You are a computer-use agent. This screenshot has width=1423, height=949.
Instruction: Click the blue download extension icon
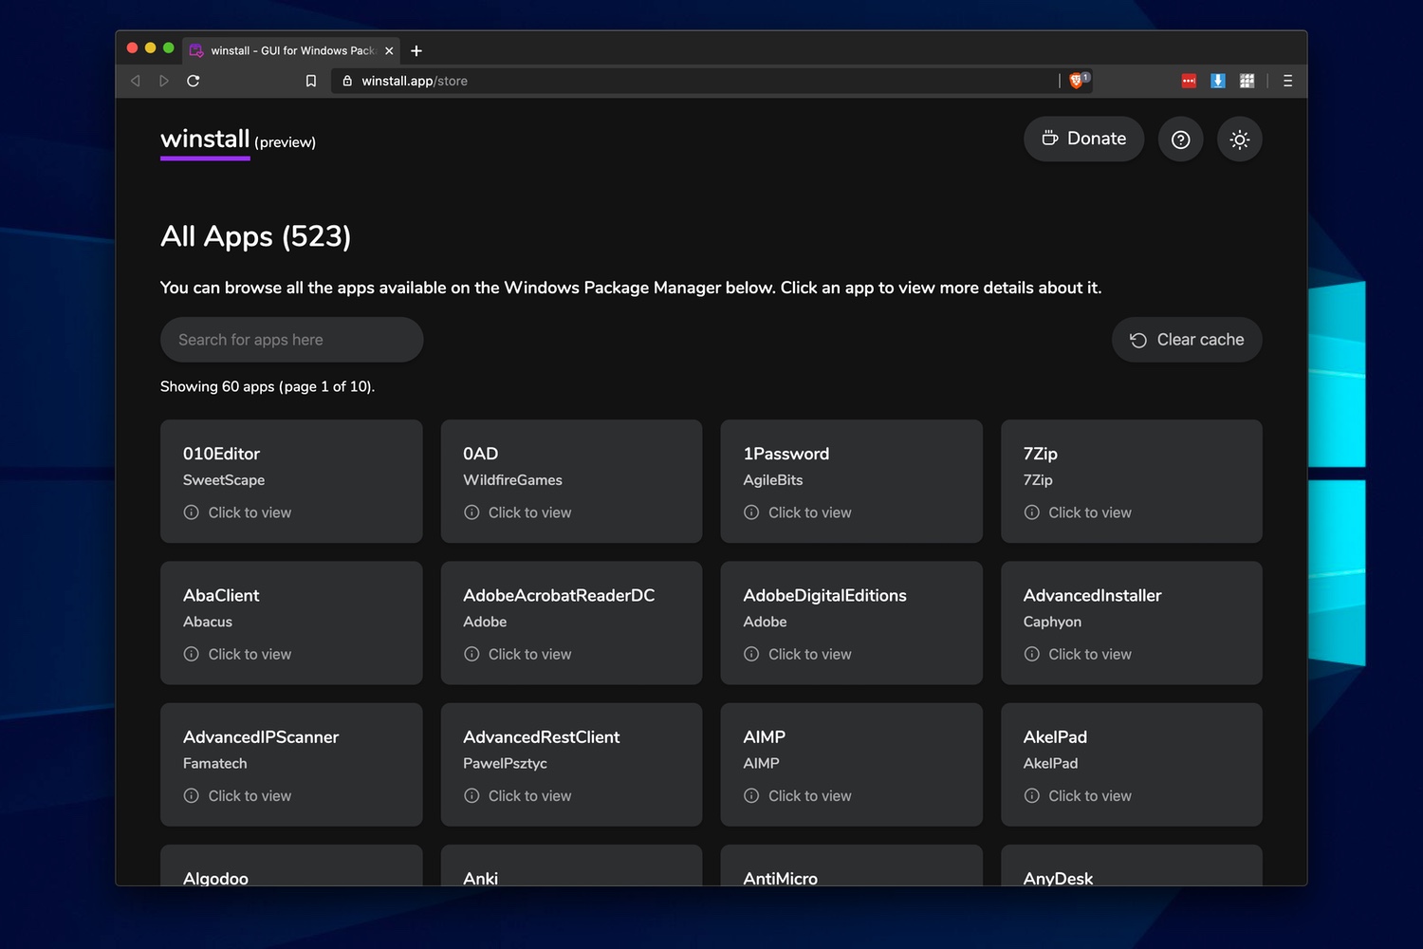[1217, 81]
